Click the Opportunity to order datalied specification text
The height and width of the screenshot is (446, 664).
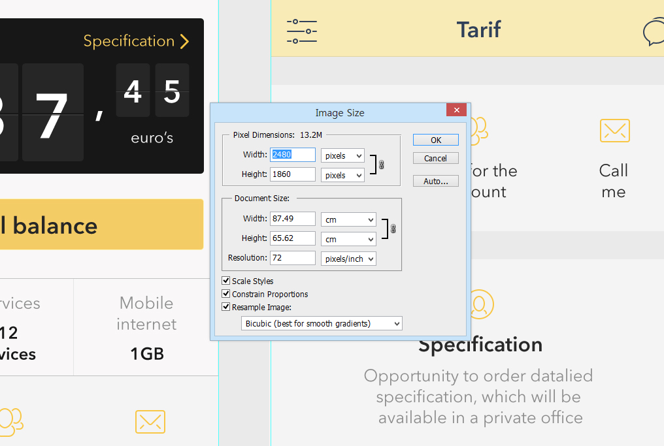pos(478,396)
